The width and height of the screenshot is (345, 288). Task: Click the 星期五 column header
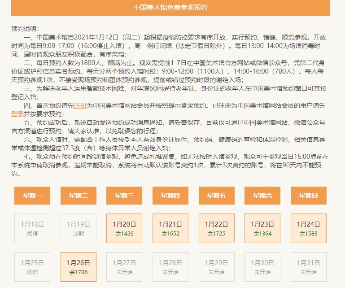tap(217, 196)
